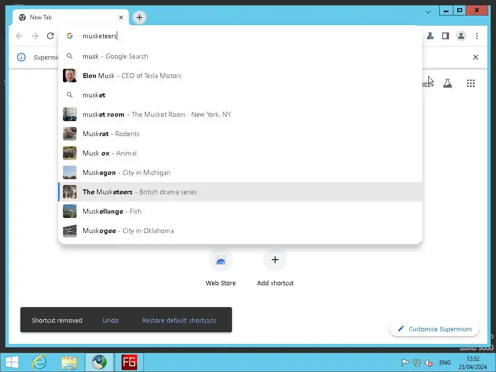
Task: Click the Google logo in the address bar
Action: tap(70, 36)
